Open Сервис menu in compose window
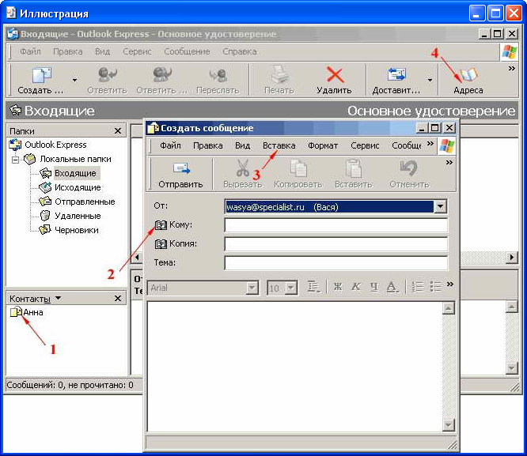This screenshot has width=527, height=456. point(365,145)
